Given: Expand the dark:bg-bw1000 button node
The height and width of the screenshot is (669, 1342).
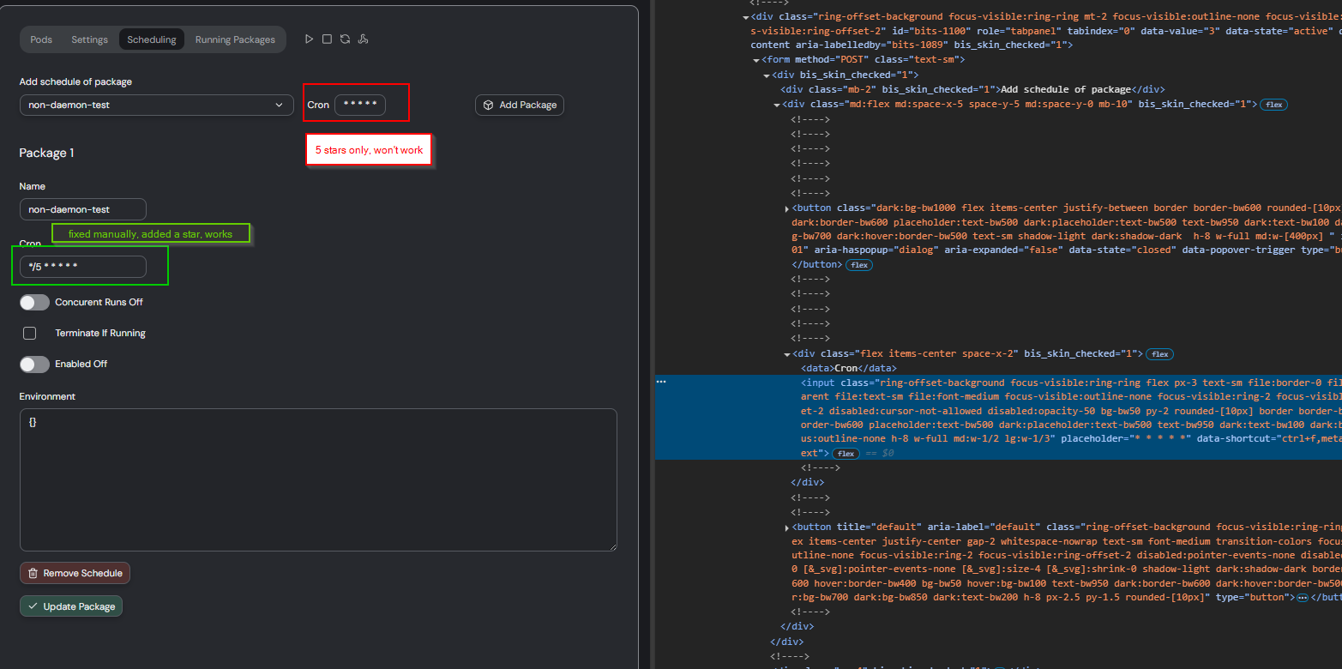Looking at the screenshot, I should 787,208.
